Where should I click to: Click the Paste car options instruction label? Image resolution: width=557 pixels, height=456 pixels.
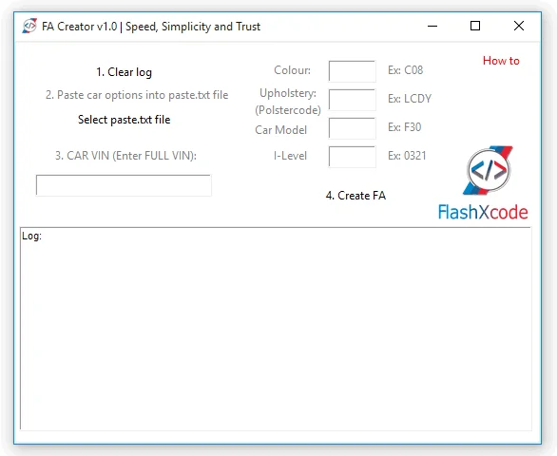point(137,95)
